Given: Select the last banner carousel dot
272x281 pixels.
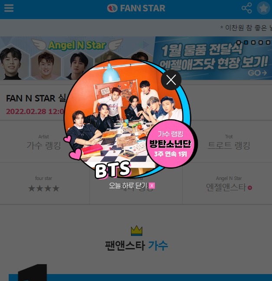Looking at the screenshot, I should tap(268, 42).
